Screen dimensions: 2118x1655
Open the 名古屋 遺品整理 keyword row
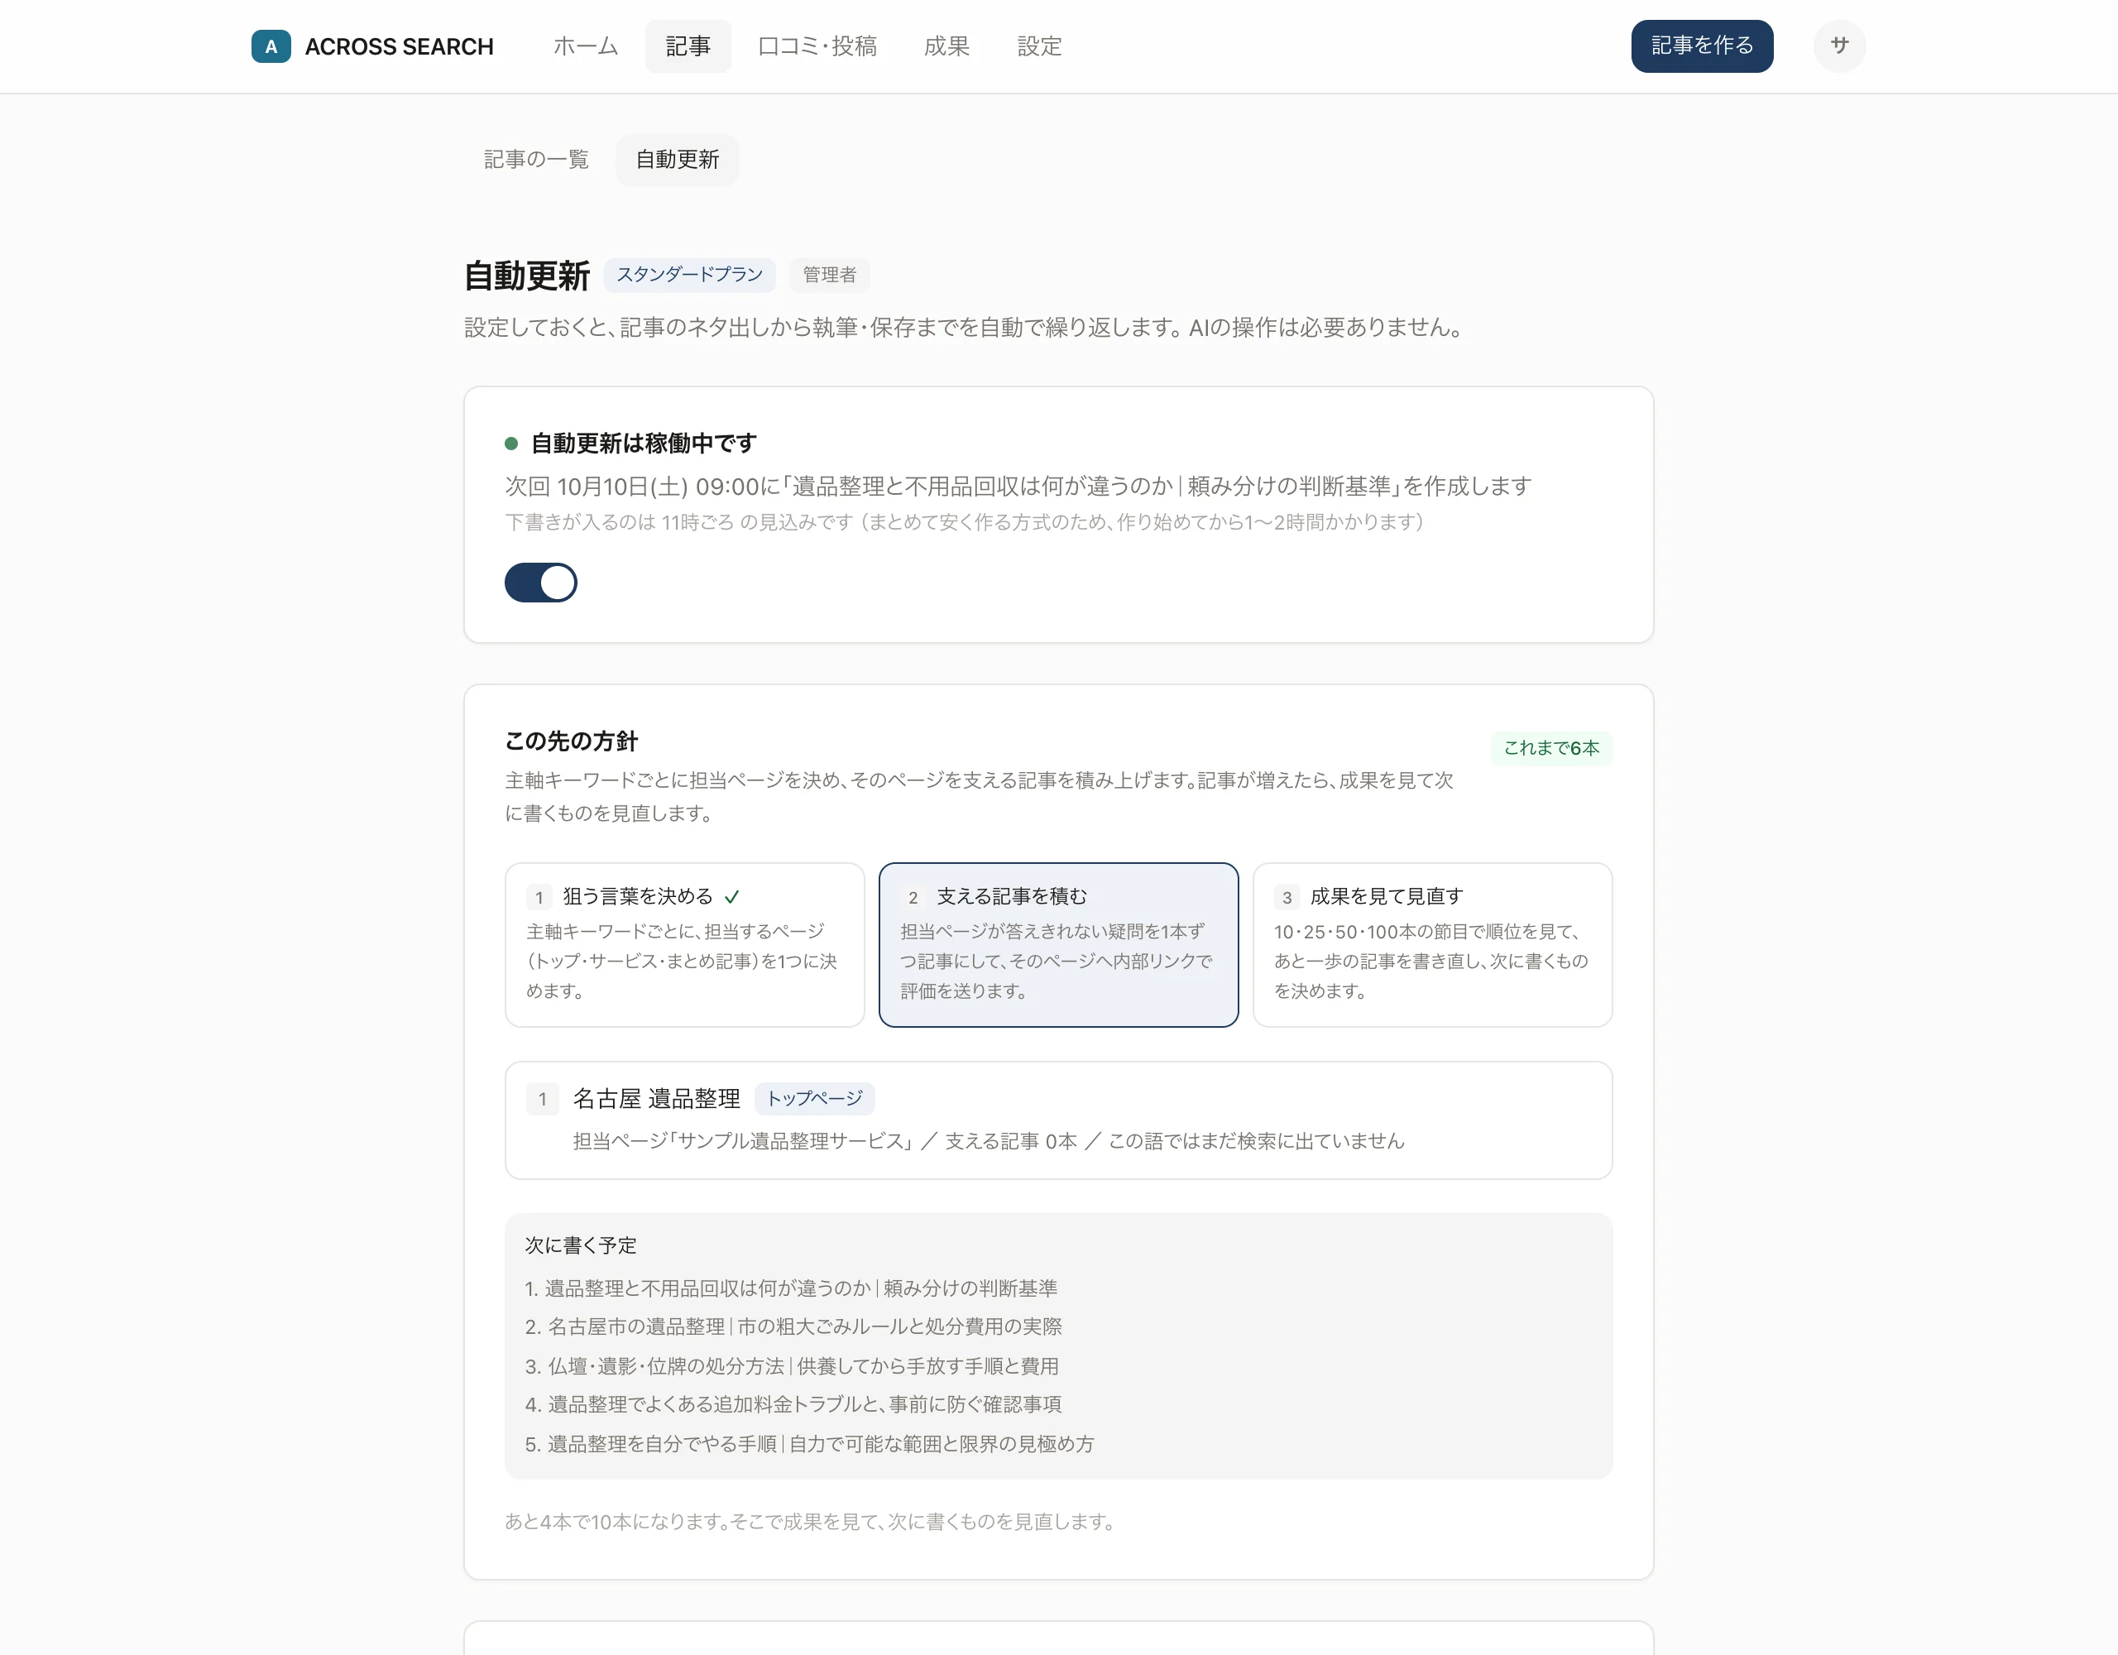click(1058, 1120)
